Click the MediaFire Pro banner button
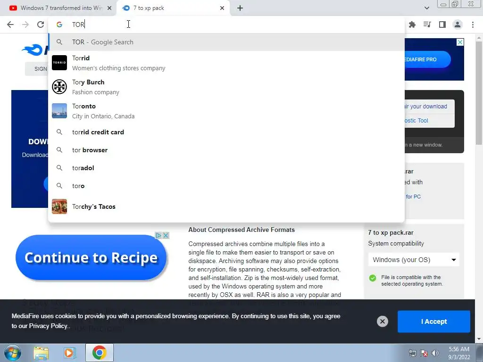Viewport: 483px width, 362px height. tap(427, 59)
